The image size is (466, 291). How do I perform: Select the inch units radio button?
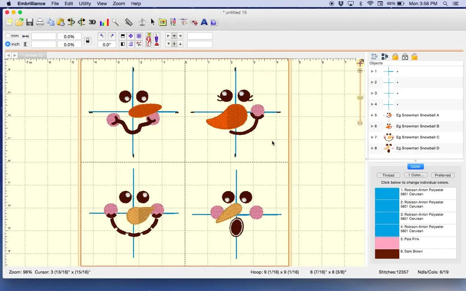pos(8,44)
